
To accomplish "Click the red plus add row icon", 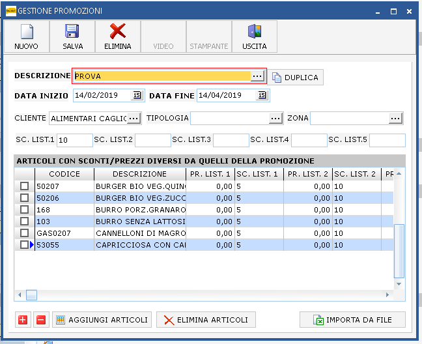I will [23, 320].
